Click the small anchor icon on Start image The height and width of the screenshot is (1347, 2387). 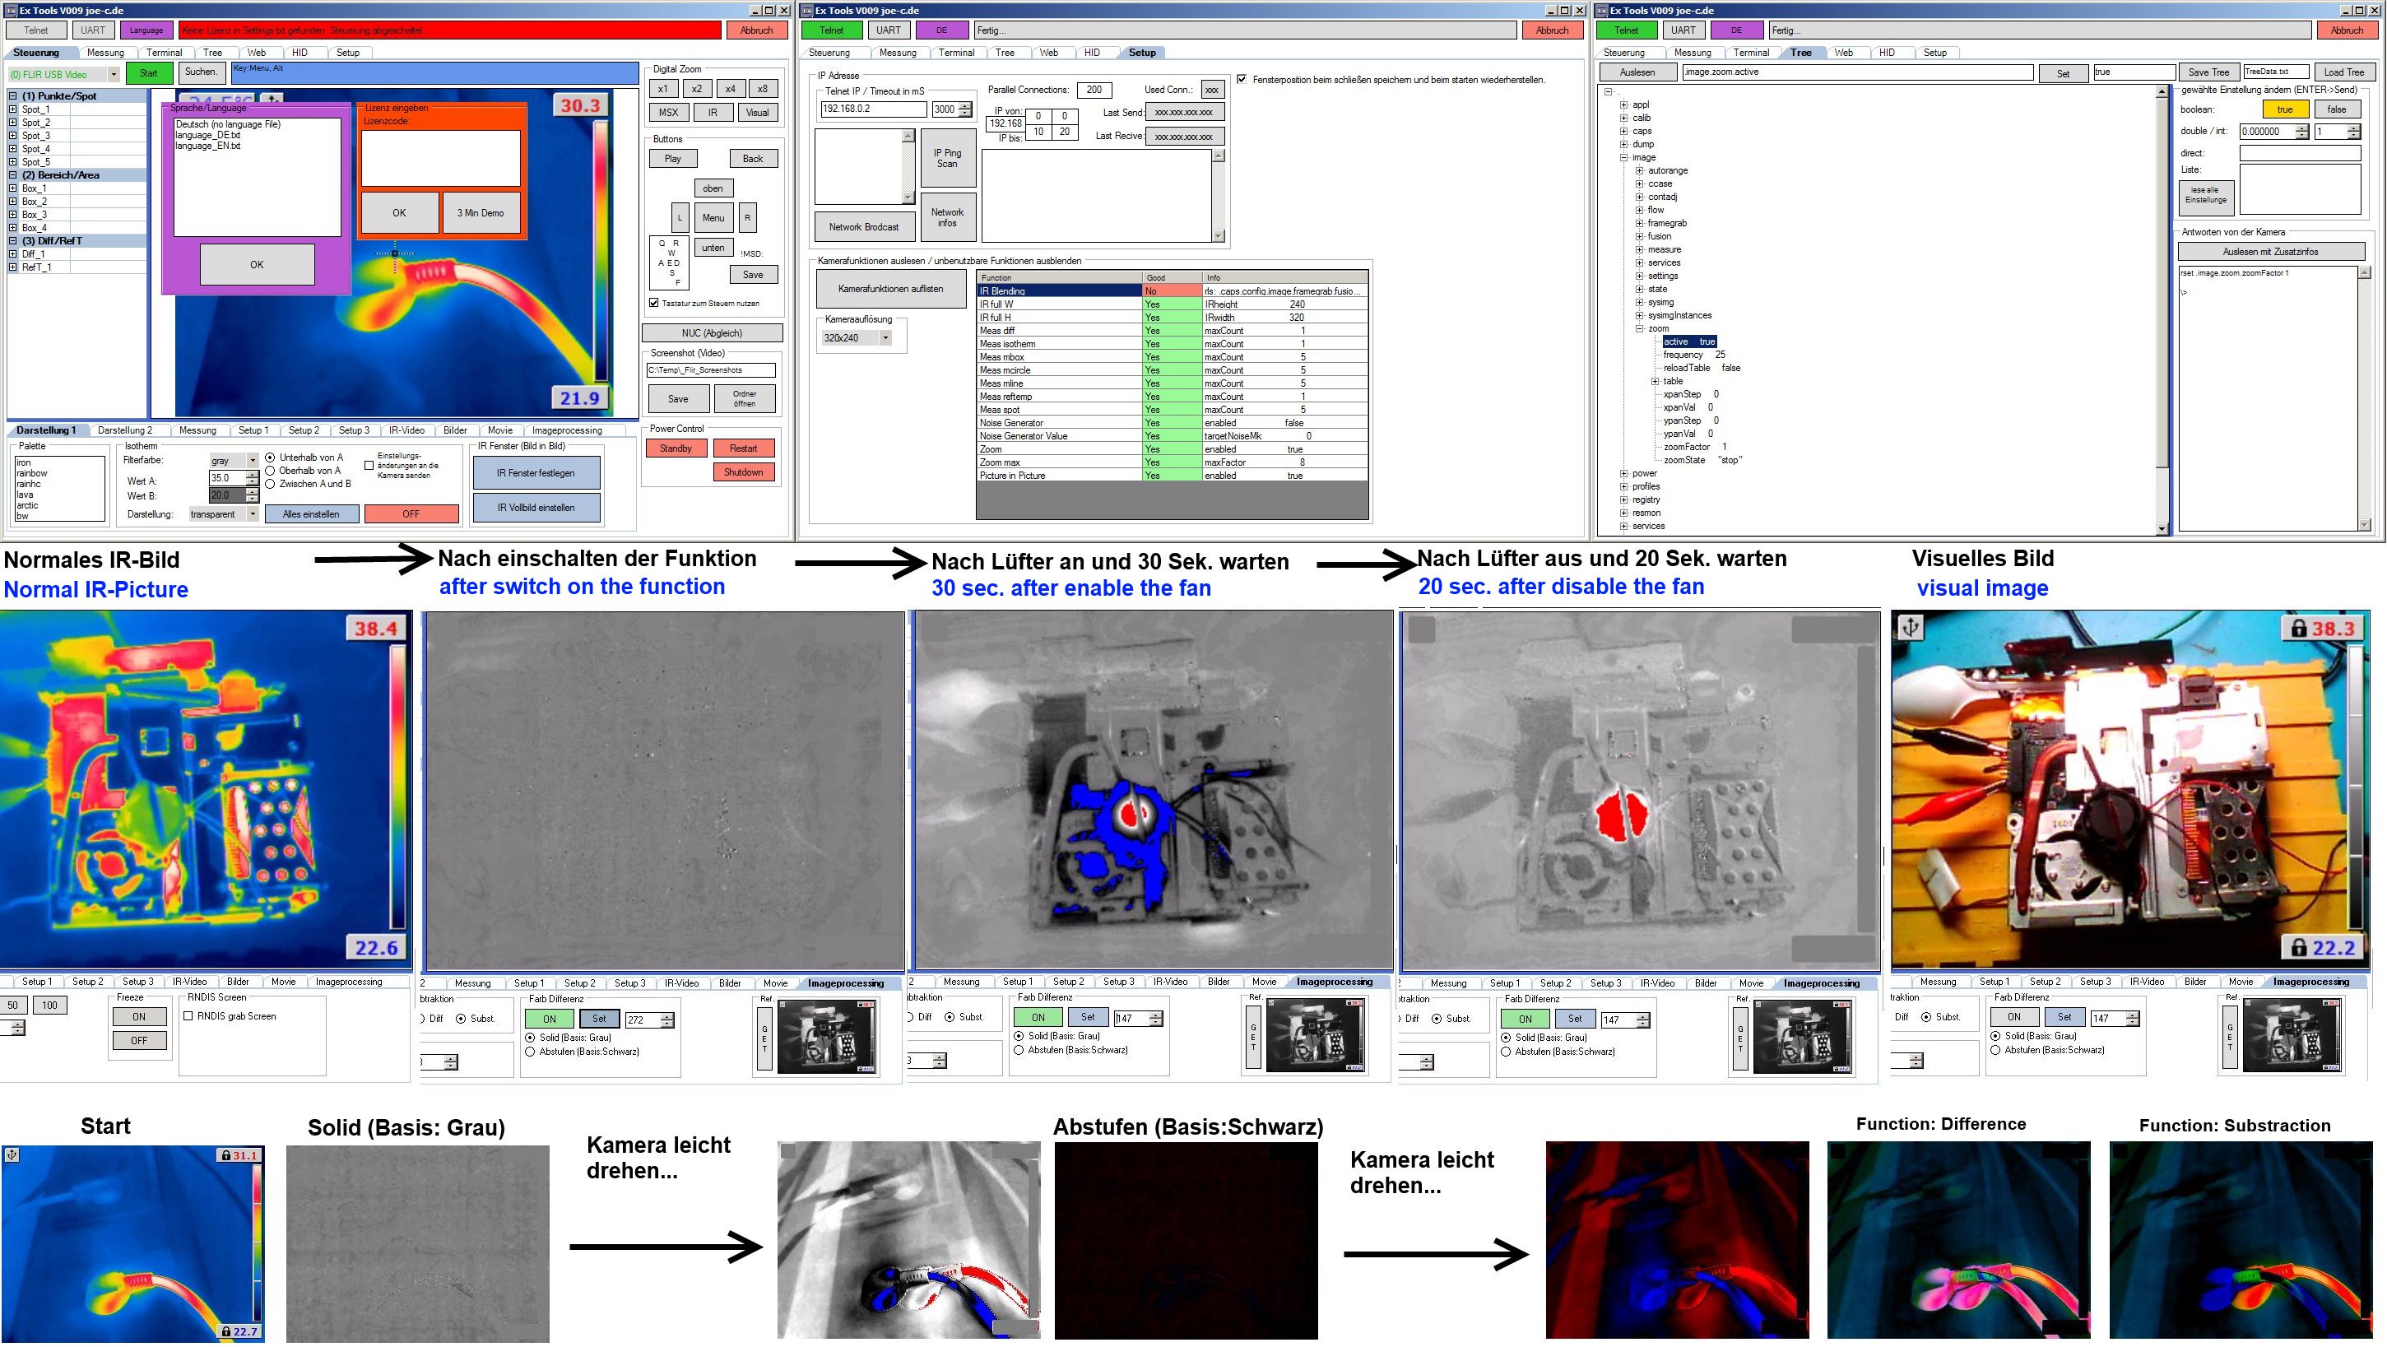12,1155
